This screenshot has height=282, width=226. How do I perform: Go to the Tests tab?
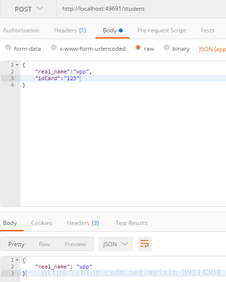click(207, 30)
